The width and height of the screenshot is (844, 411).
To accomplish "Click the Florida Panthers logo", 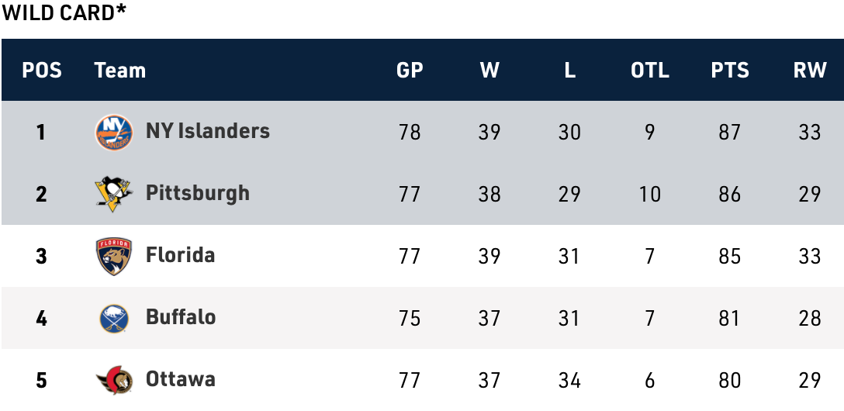I will [x=113, y=256].
